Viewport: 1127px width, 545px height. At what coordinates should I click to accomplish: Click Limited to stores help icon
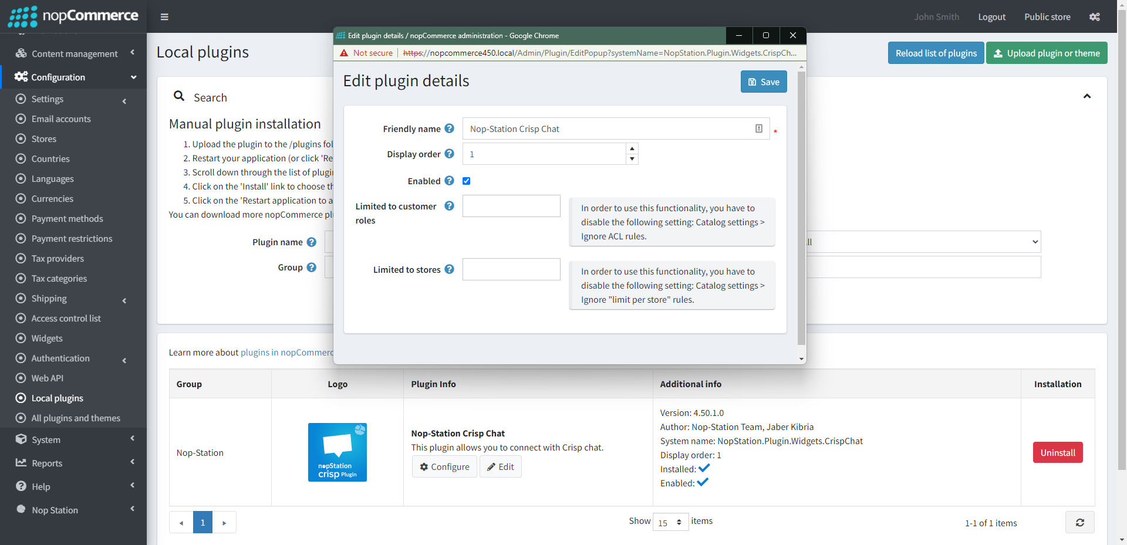coord(449,269)
